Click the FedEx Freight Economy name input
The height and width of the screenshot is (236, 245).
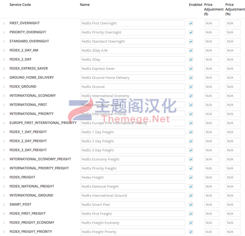coord(133,223)
